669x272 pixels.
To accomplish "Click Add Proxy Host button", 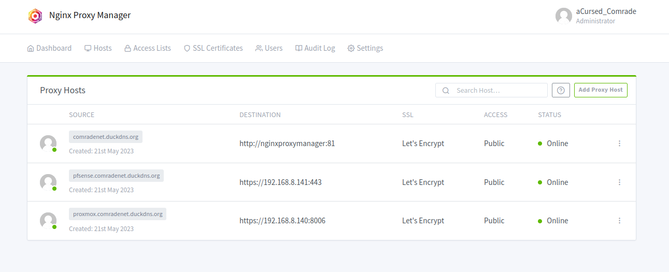I will click(601, 90).
